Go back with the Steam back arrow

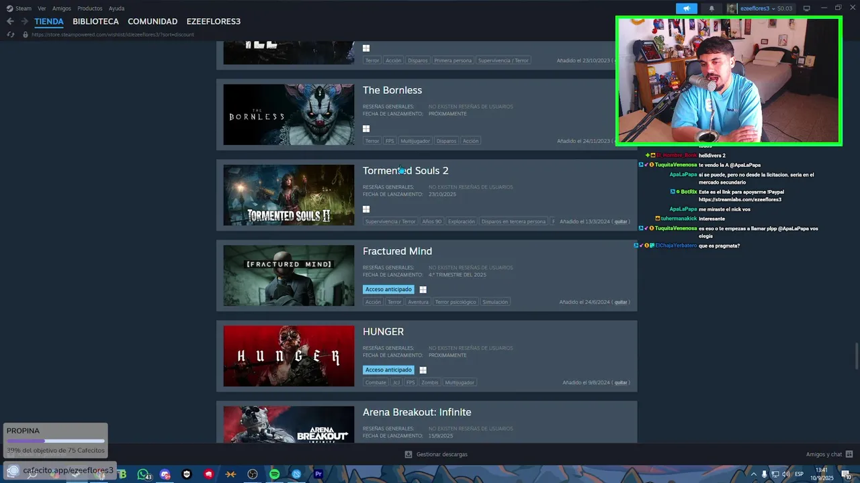point(10,21)
